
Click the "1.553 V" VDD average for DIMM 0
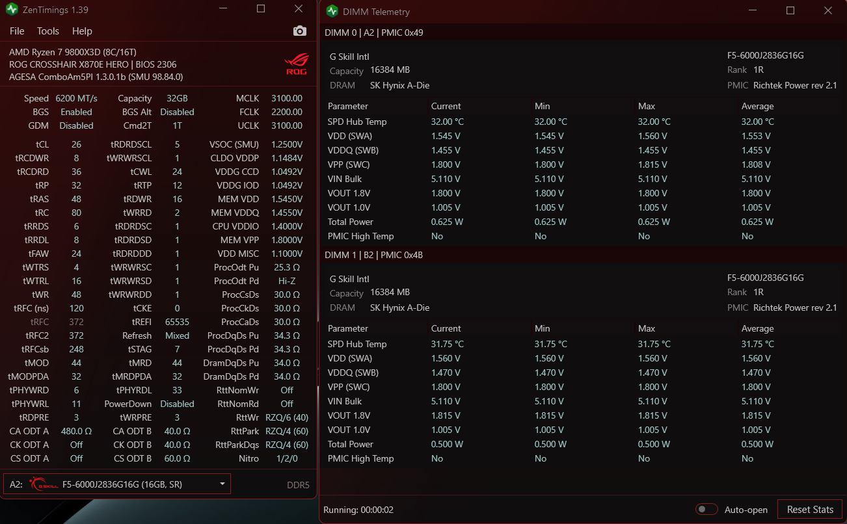click(x=756, y=136)
